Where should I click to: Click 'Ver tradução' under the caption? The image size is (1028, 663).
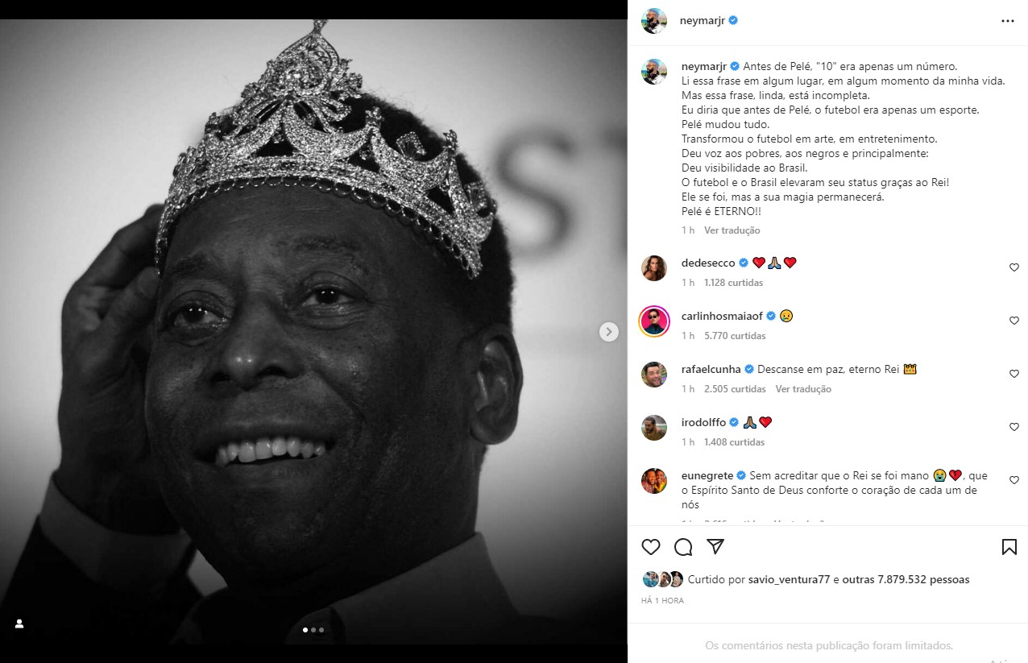[x=732, y=230]
